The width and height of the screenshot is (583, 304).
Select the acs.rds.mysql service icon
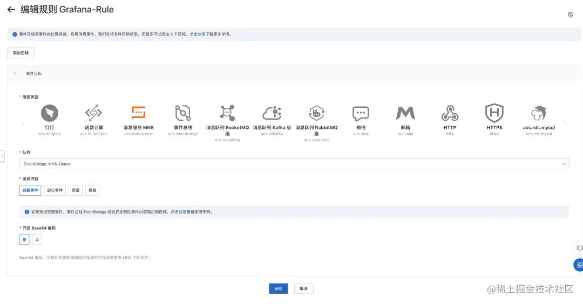pyautogui.click(x=539, y=113)
